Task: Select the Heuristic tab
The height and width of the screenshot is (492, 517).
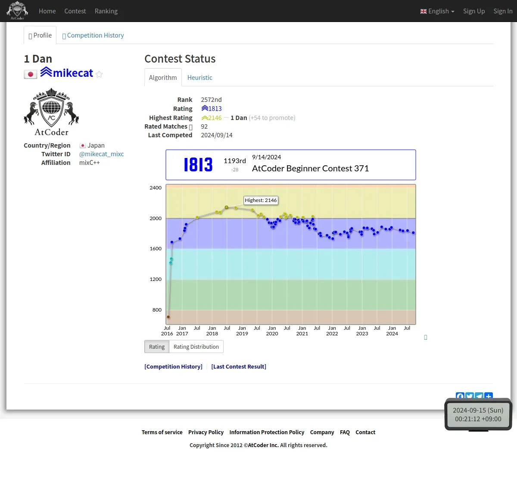Action: 200,78
